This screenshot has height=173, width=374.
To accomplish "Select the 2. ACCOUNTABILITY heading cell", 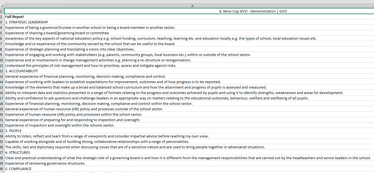I will pos(189,71).
